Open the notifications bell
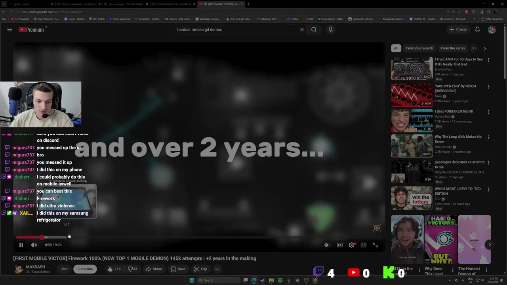This screenshot has width=507, height=285. (x=477, y=29)
